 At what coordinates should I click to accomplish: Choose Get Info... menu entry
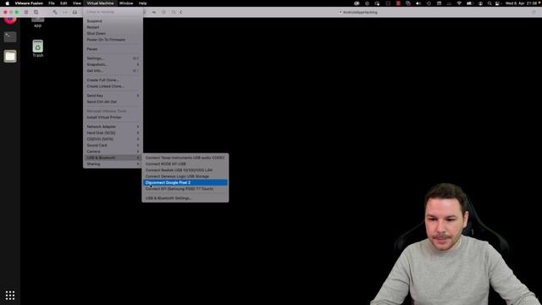113,71
